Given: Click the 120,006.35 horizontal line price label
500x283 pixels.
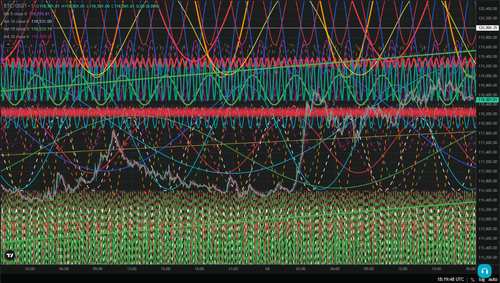Looking at the screenshot, I should pyautogui.click(x=487, y=28).
